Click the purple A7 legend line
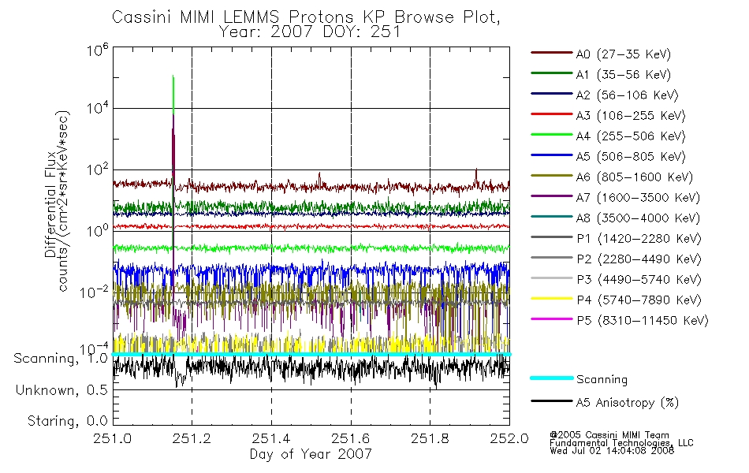The image size is (749, 473). [x=551, y=196]
